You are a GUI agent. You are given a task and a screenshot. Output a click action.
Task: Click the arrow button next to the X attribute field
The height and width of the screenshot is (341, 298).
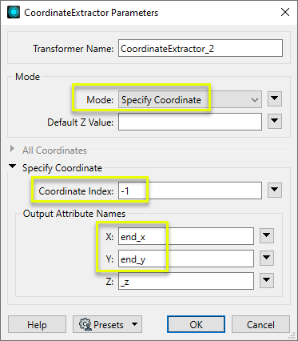[x=267, y=236]
